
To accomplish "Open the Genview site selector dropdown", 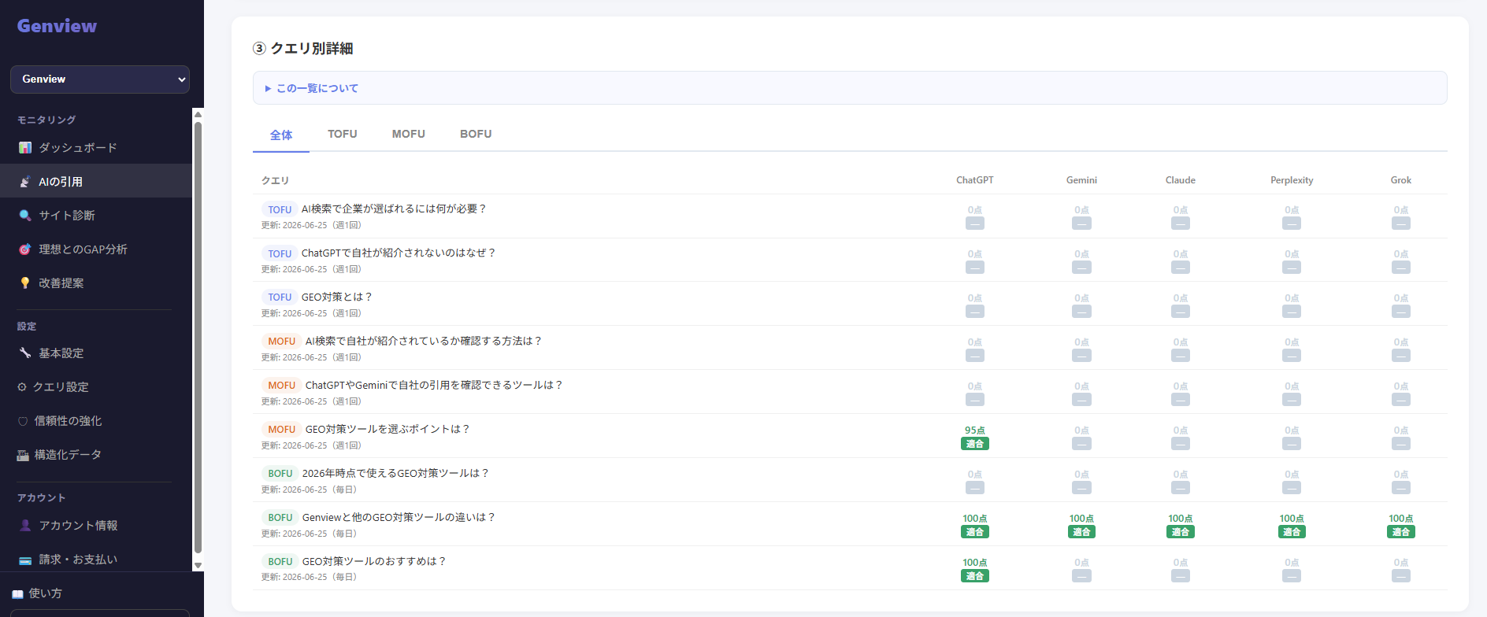I will coord(100,79).
